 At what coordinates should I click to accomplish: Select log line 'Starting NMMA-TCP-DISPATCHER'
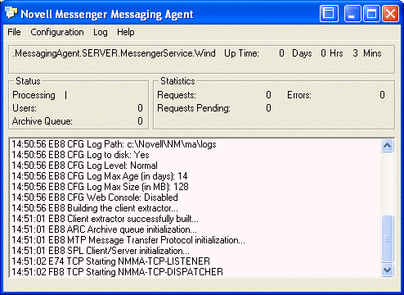coord(117,272)
